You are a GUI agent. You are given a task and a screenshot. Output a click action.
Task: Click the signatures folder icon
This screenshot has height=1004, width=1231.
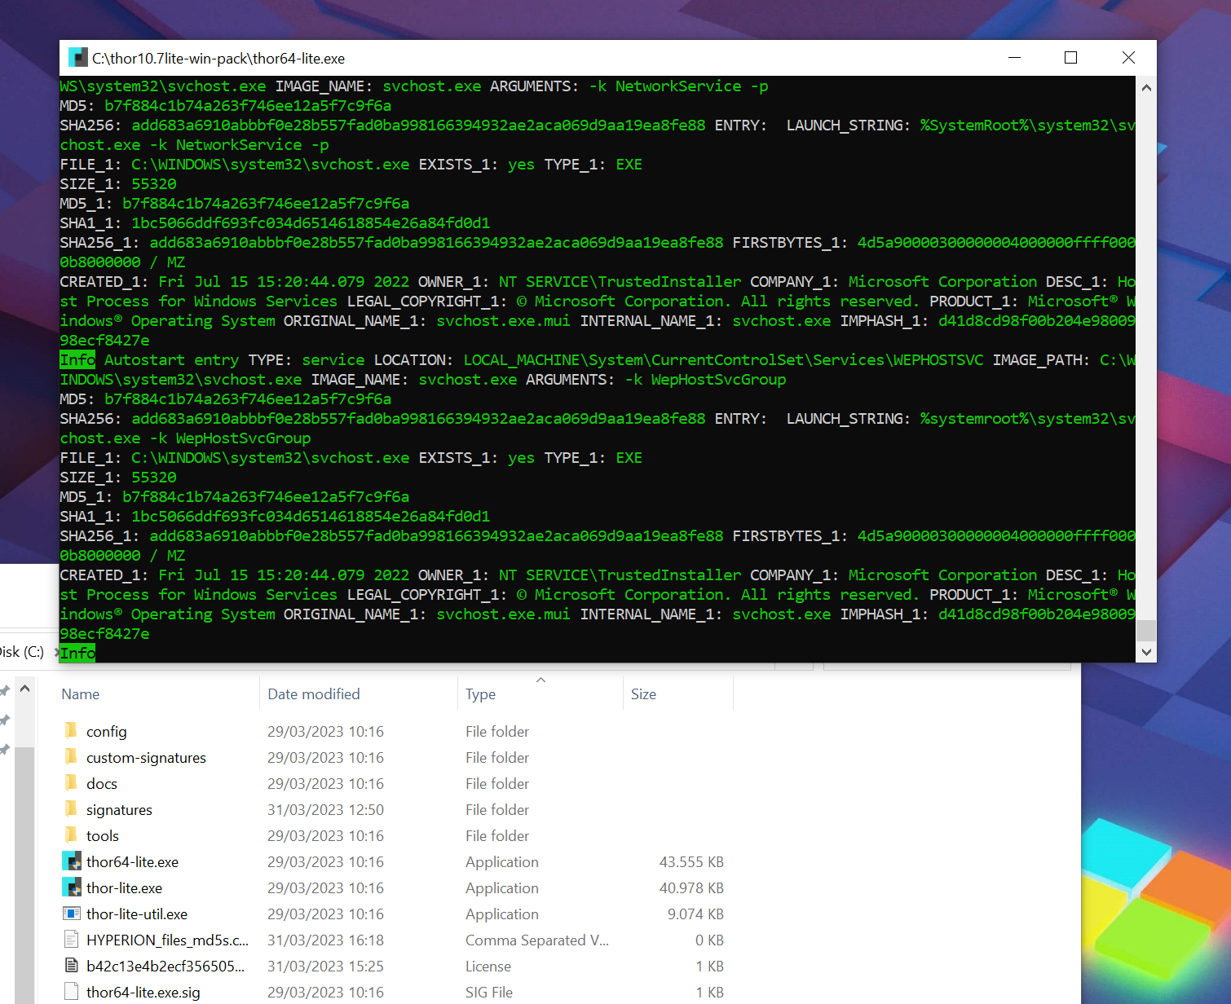(x=72, y=809)
